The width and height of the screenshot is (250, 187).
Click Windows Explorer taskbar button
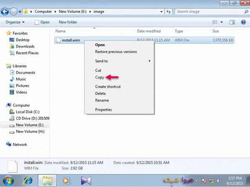(47, 181)
